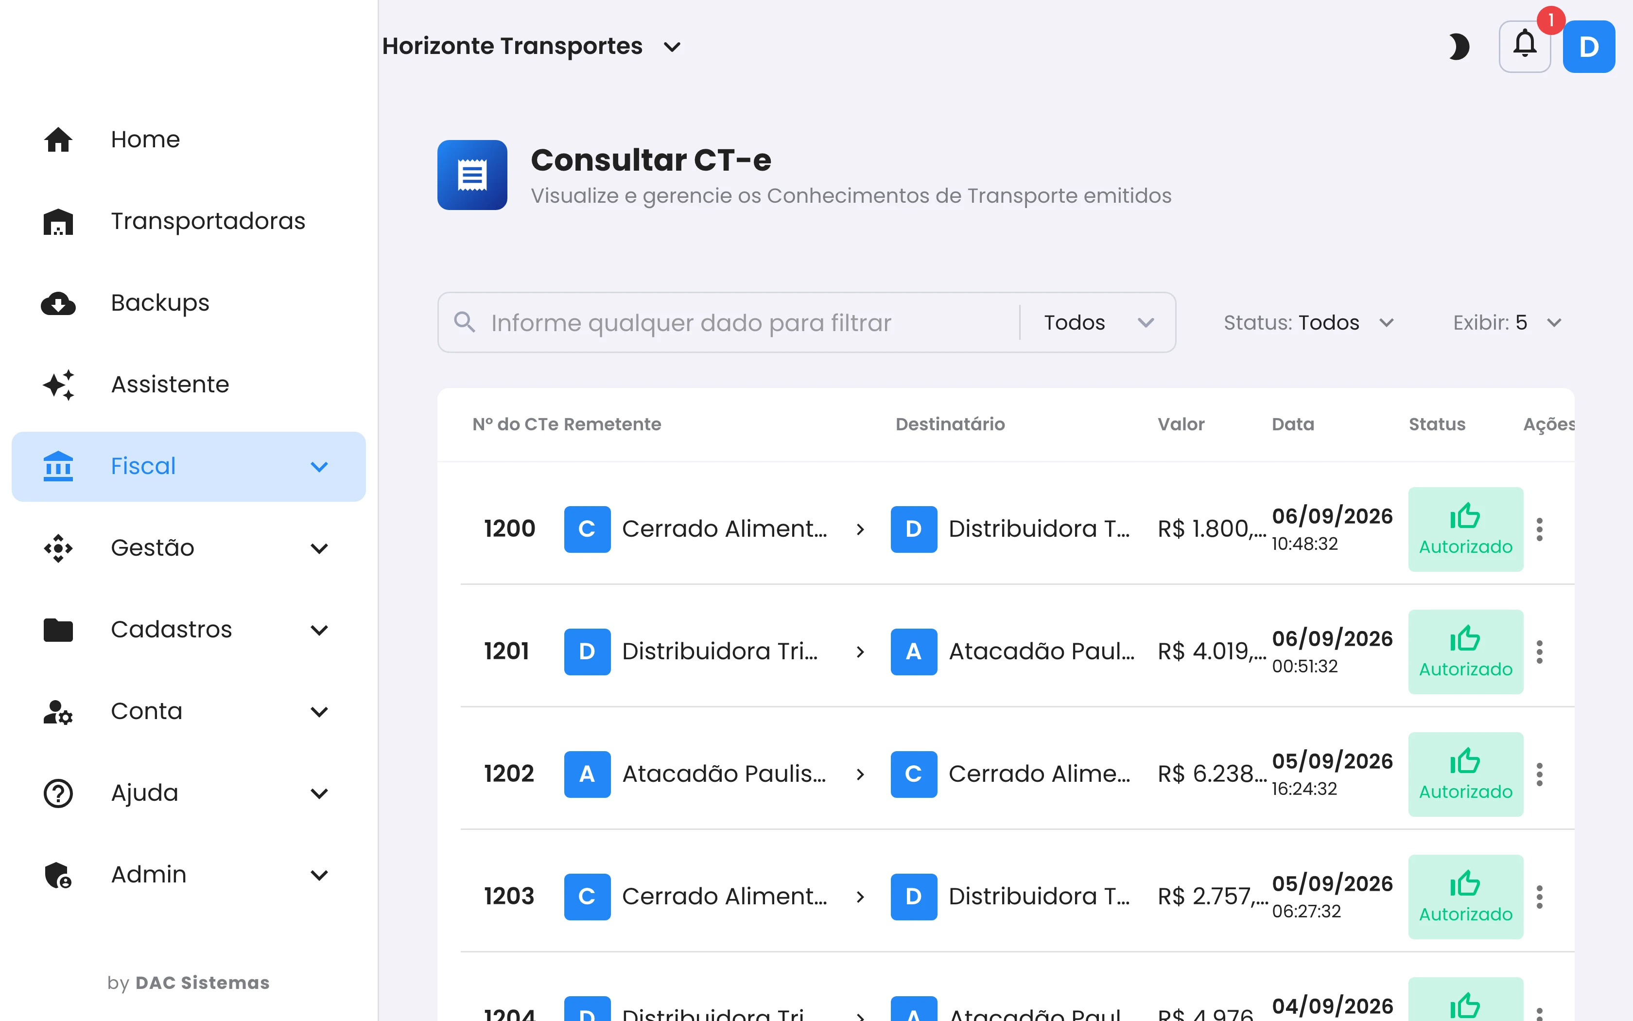Click Autorizado status badge of CTe 1200
This screenshot has height=1021, width=1633.
tap(1466, 529)
